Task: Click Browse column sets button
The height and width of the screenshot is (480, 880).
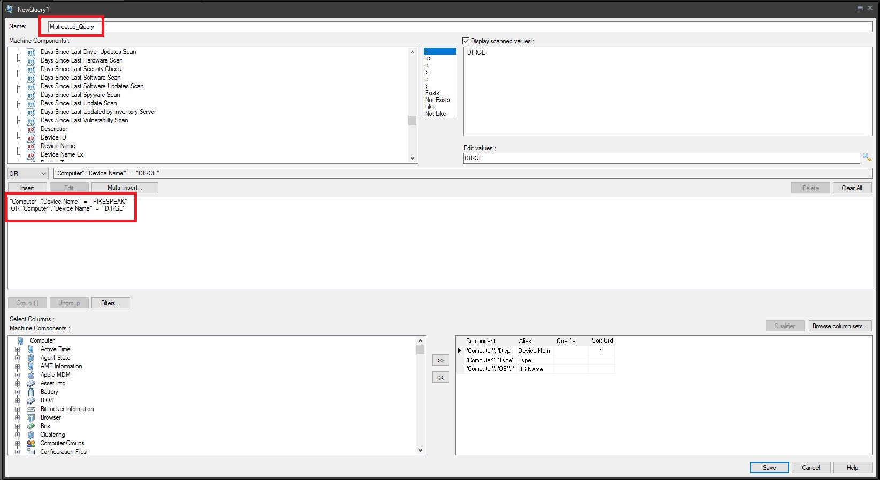Action: [x=840, y=326]
